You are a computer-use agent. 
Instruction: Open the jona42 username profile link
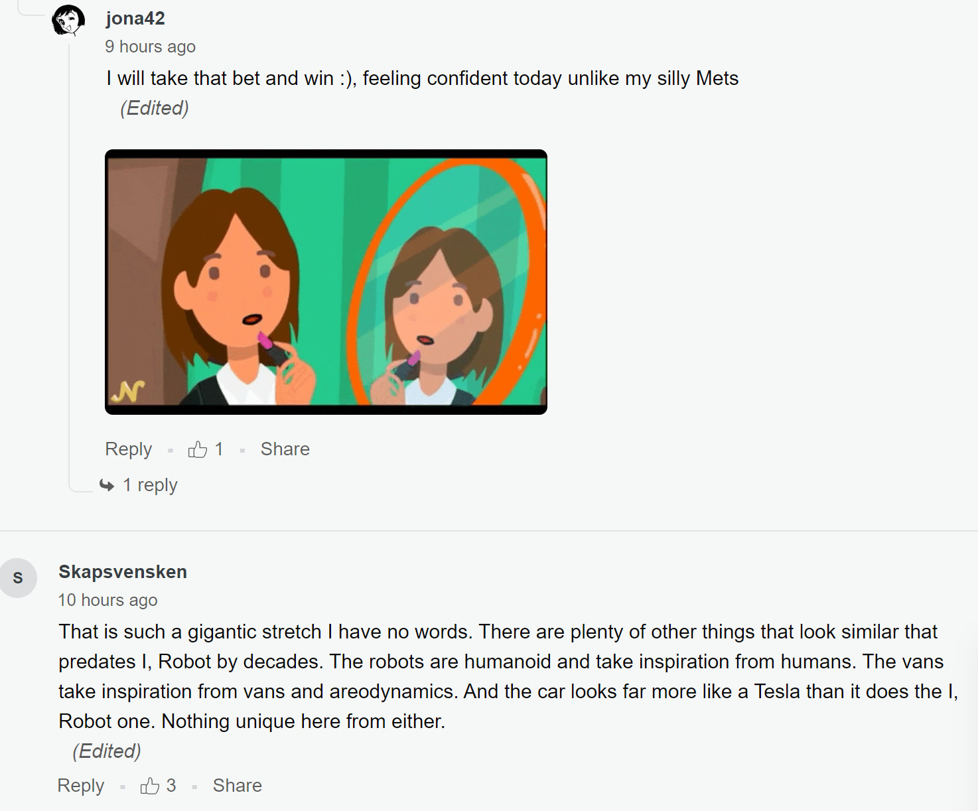(135, 19)
